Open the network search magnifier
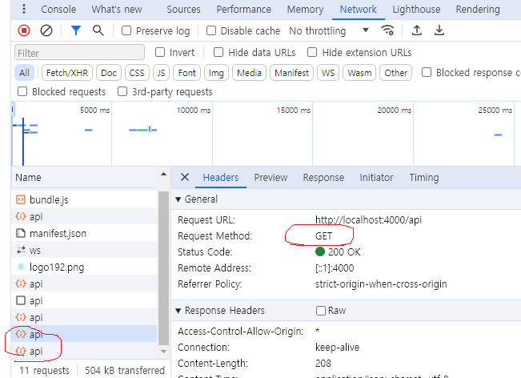The height and width of the screenshot is (378, 521). (98, 30)
